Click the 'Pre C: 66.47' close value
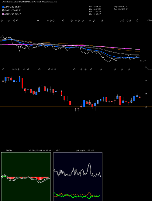Screen dimensions: 152x201 tap(95, 14)
